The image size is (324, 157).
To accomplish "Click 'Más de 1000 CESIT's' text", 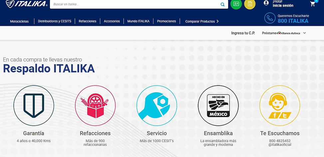I will (x=157, y=141).
